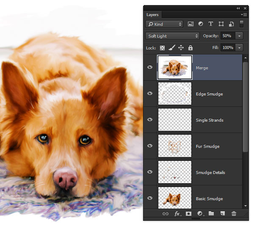Filter for adjustment layers icon
The width and height of the screenshot is (254, 228).
tap(201, 24)
